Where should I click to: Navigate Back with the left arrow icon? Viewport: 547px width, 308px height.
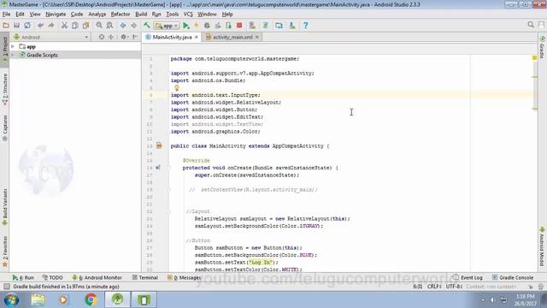tap(123, 26)
